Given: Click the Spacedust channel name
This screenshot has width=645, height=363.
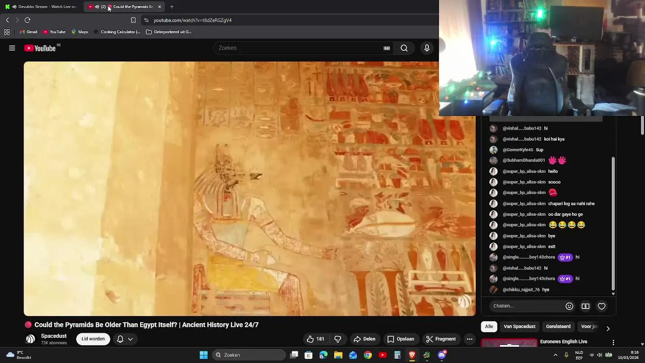Looking at the screenshot, I should point(54,336).
